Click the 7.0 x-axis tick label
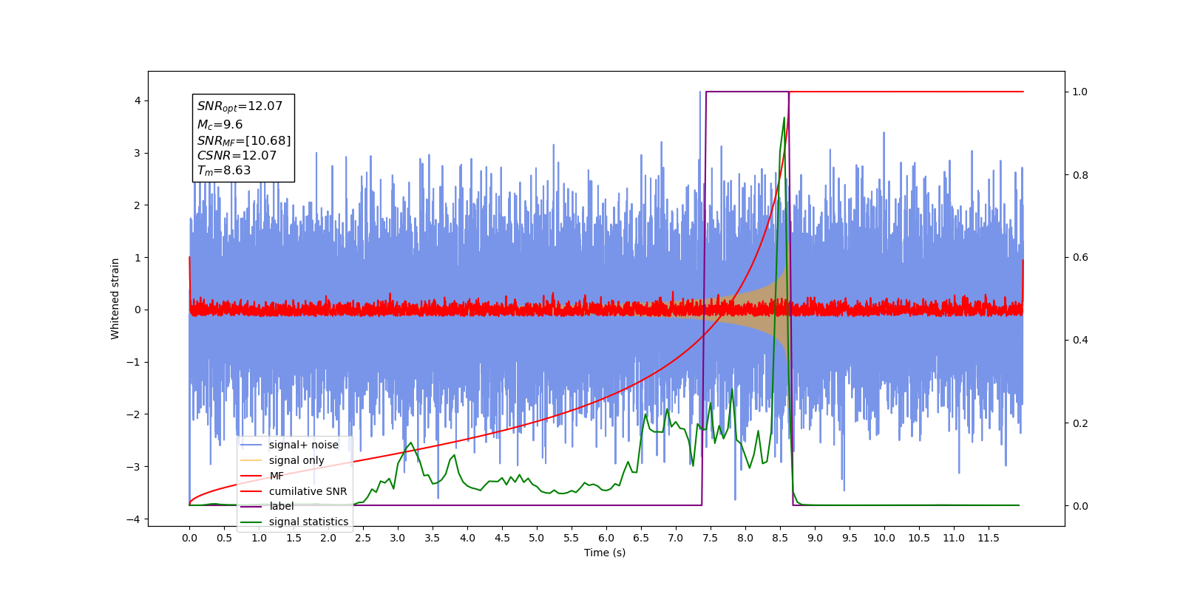The width and height of the screenshot is (1183, 591). point(676,538)
